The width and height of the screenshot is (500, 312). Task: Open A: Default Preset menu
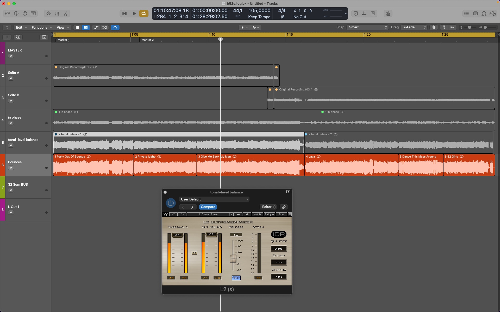(x=210, y=214)
